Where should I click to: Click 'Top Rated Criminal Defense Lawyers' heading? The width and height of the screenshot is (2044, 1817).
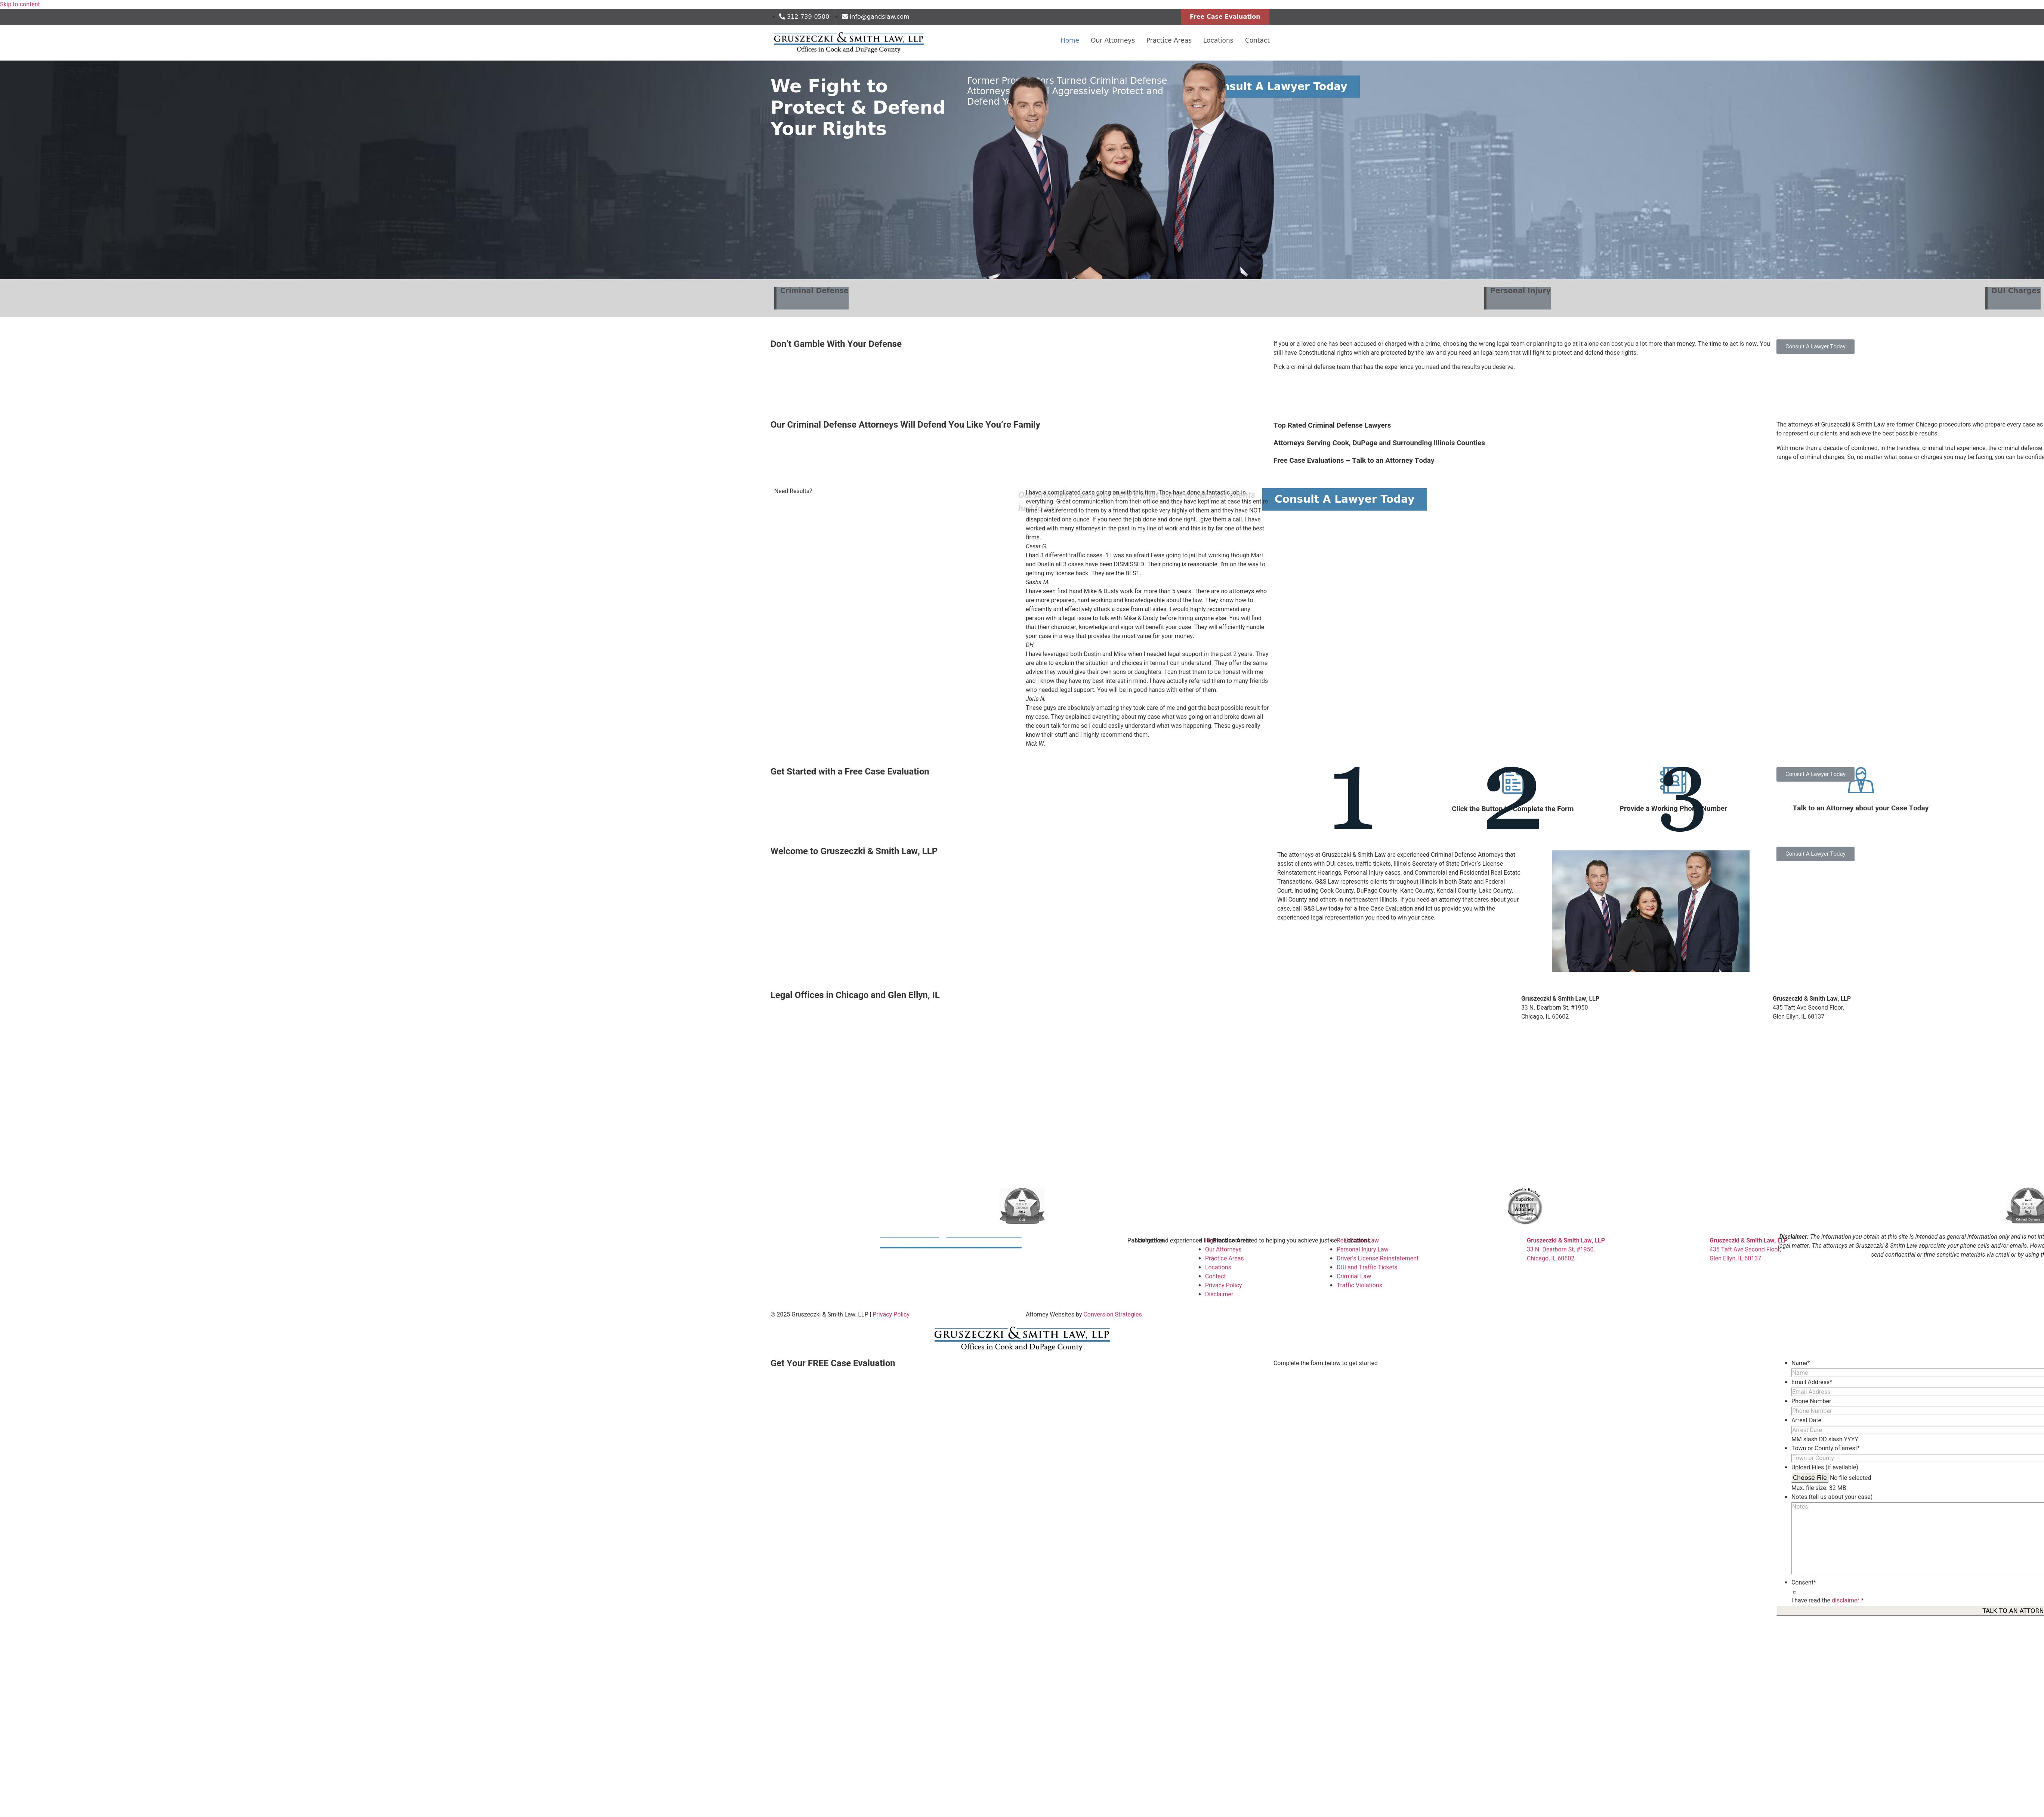(1332, 425)
